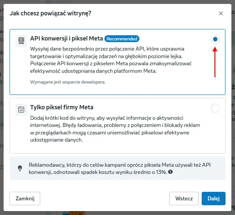Click the Tylko piksel firmy Meta heading

click(x=62, y=107)
